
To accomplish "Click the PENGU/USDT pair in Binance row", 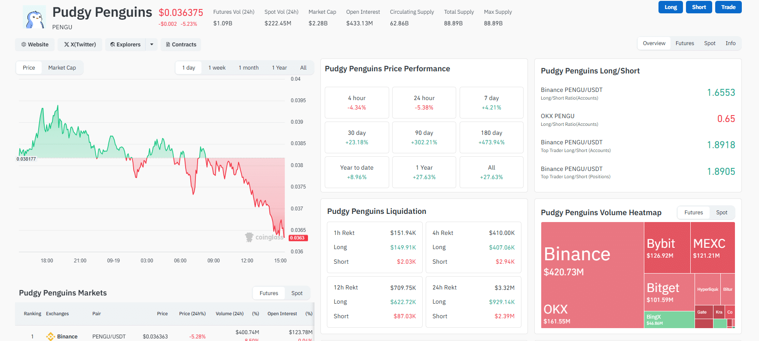I will coord(109,337).
